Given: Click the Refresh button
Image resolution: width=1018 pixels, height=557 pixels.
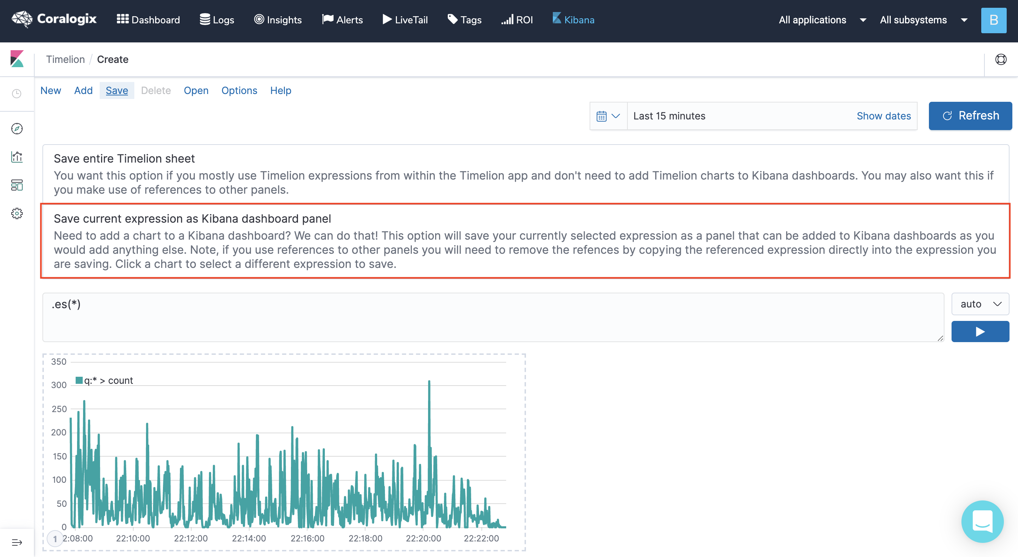Looking at the screenshot, I should [970, 116].
